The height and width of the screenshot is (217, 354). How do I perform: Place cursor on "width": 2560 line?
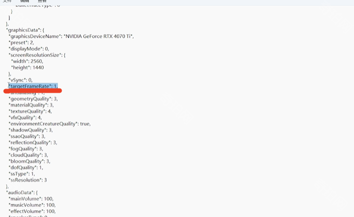[28, 61]
